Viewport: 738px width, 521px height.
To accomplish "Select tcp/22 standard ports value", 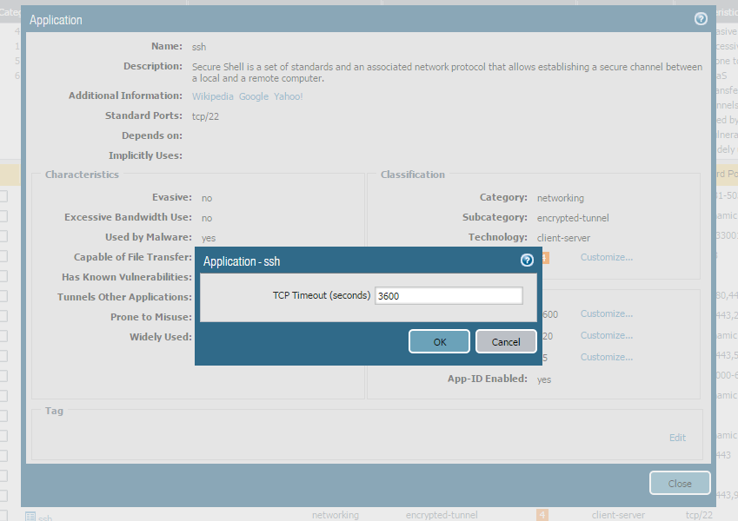I will tap(205, 116).
